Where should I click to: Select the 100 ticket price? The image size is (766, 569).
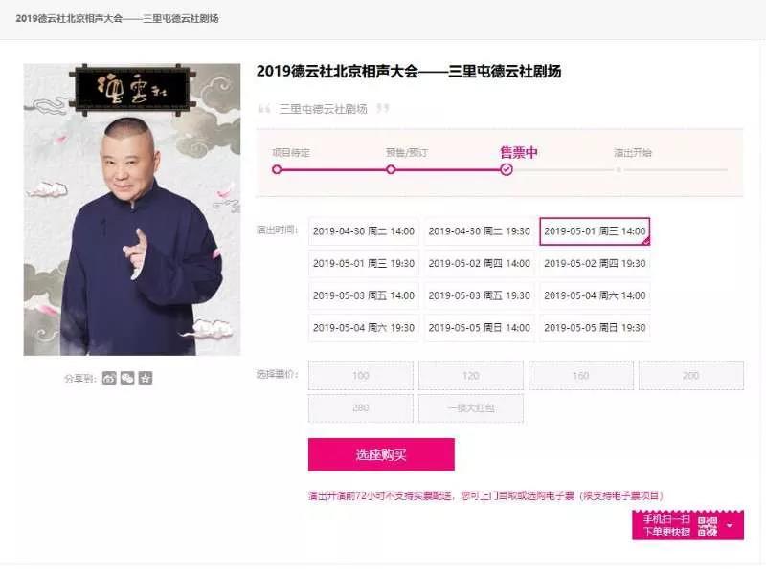[x=361, y=376]
